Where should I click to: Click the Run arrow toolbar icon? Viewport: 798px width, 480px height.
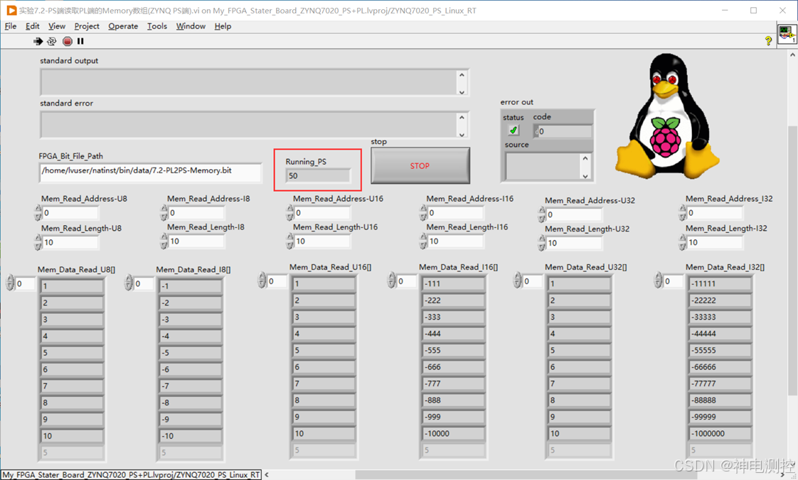coord(38,41)
